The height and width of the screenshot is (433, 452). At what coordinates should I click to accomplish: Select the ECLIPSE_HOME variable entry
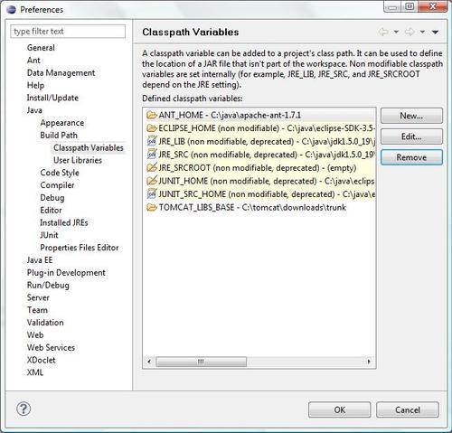(260, 128)
